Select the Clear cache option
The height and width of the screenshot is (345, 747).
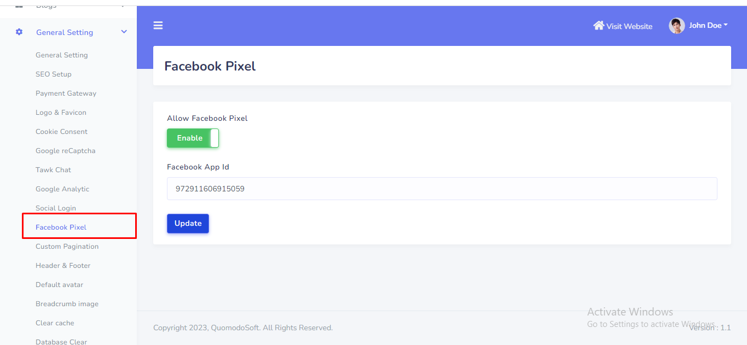(x=55, y=323)
